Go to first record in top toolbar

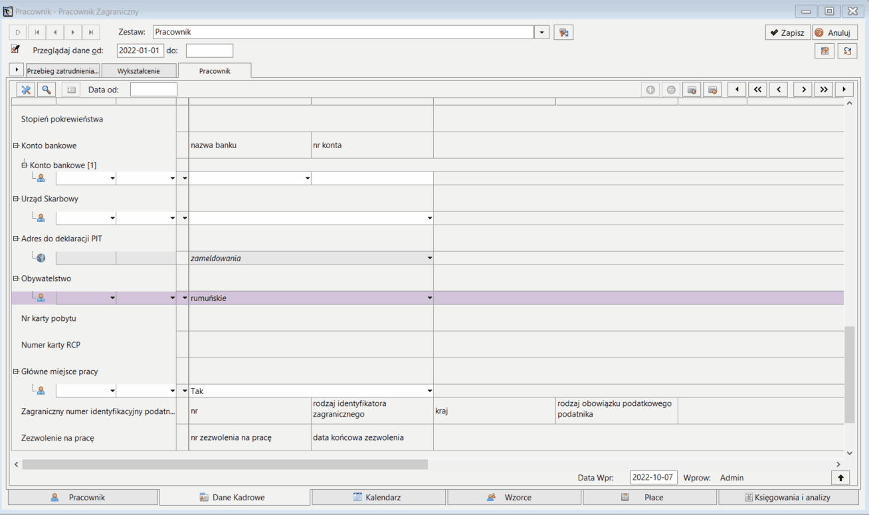37,32
